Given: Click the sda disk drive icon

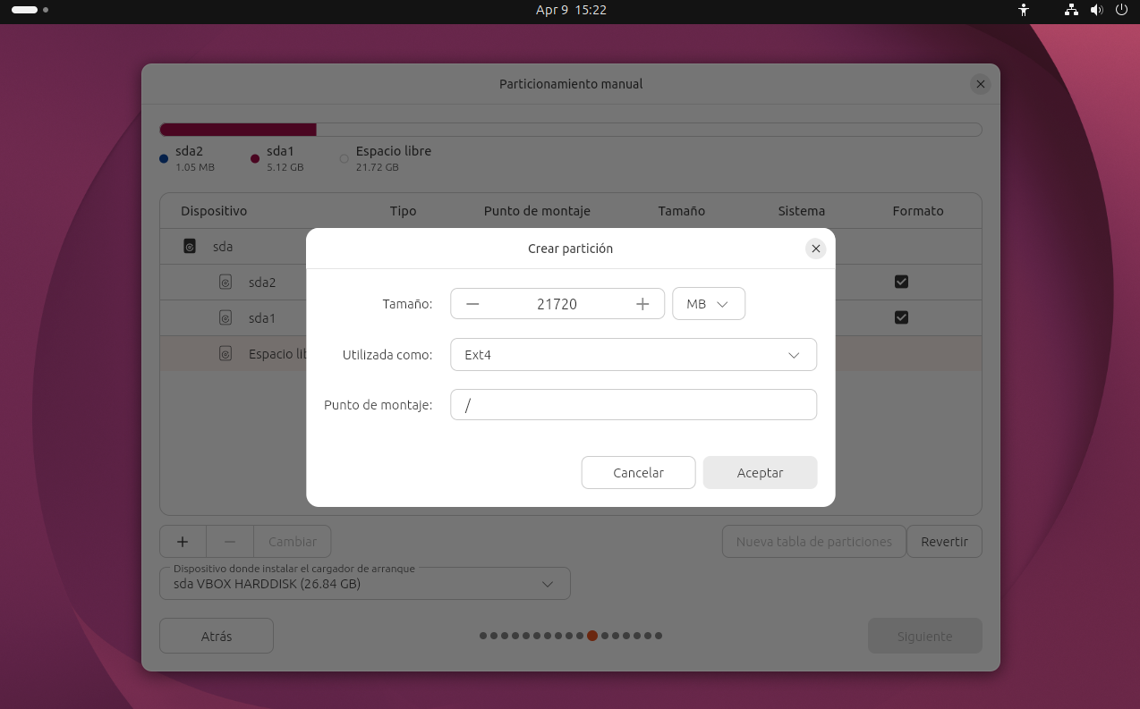Looking at the screenshot, I should coord(190,246).
